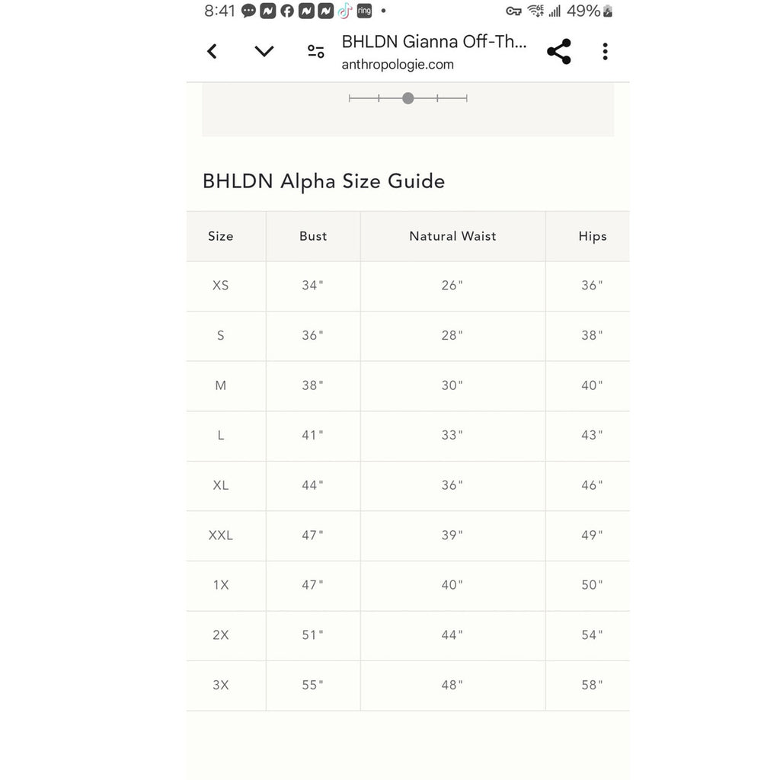
Task: Tap the messages chat bubble notification icon
Action: pyautogui.click(x=248, y=11)
